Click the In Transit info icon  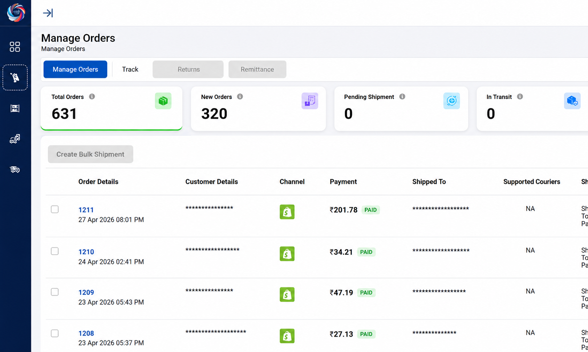pos(520,96)
